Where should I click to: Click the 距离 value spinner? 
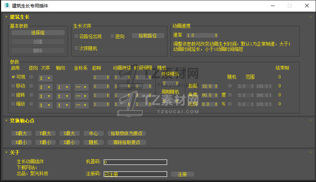click(210, 86)
